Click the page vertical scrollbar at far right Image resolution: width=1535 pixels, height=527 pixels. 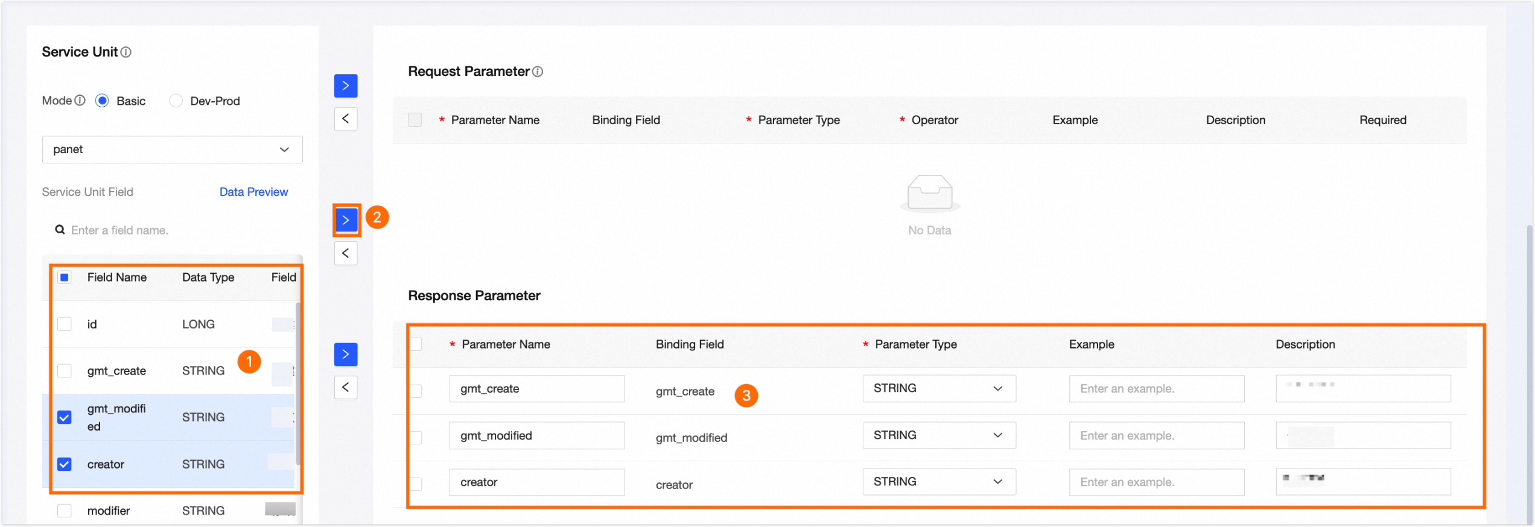pyautogui.click(x=1529, y=374)
